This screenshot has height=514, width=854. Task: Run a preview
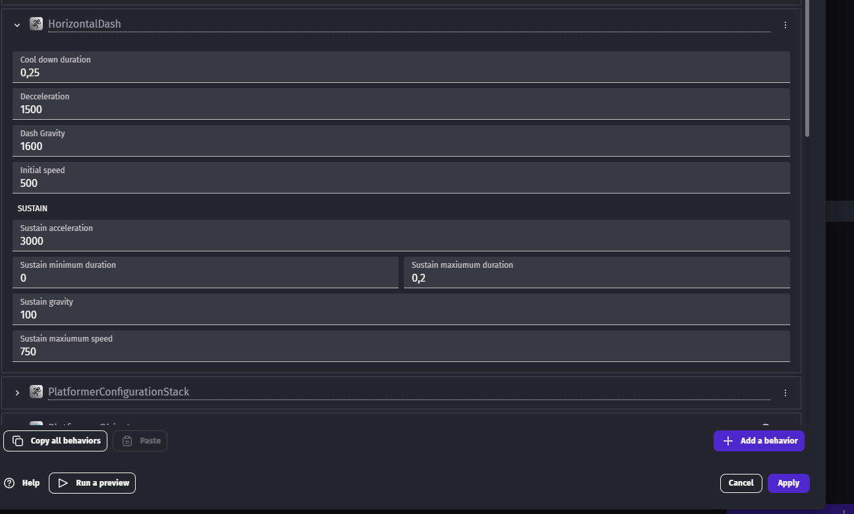[x=92, y=483]
